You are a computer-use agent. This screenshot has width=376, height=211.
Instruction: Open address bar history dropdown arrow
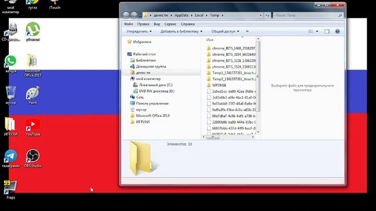[261, 15]
